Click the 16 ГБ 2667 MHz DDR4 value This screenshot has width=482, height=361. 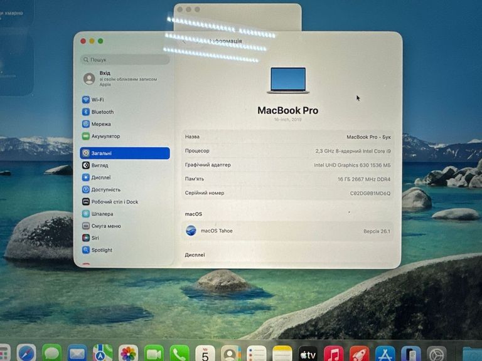click(364, 179)
